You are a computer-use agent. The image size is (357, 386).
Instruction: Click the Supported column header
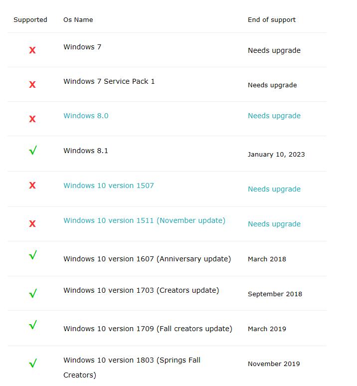30,19
